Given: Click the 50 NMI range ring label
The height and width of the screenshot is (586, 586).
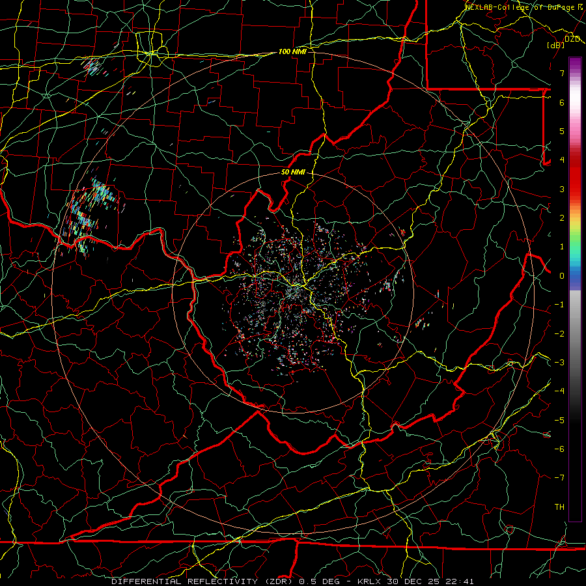Looking at the screenshot, I should coord(293,172).
